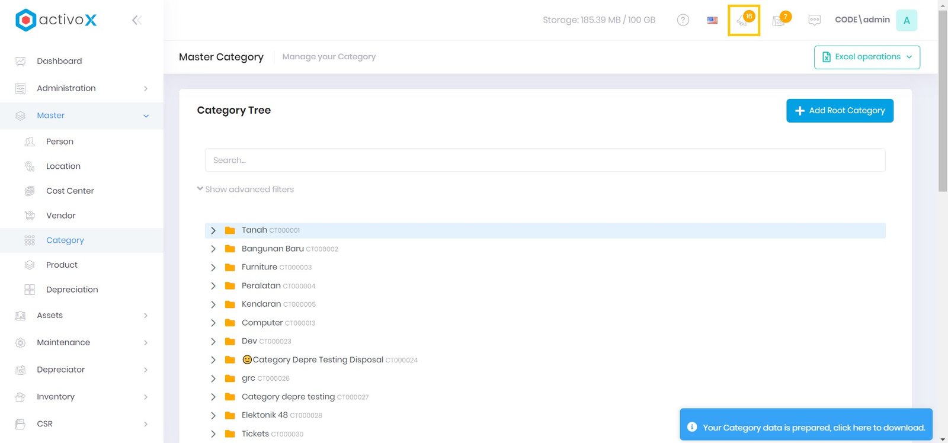Click the notification bell icon
Image resolution: width=948 pixels, height=443 pixels.
pyautogui.click(x=743, y=21)
